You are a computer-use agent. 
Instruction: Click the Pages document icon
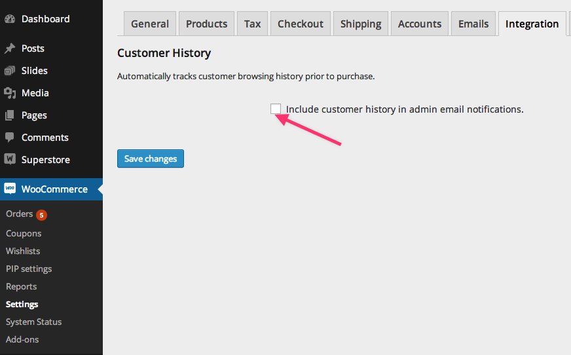coord(10,115)
